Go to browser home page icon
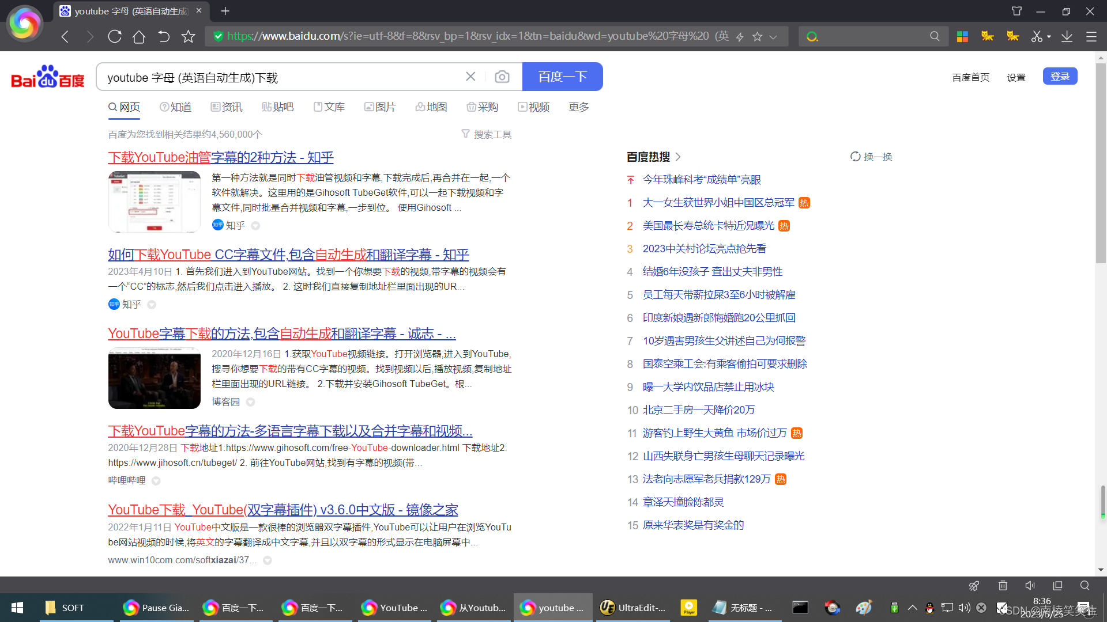The height and width of the screenshot is (622, 1107). point(139,36)
